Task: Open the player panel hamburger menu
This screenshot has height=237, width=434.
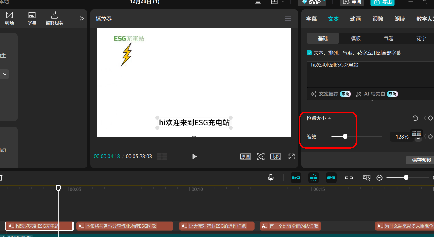Action: (288, 19)
